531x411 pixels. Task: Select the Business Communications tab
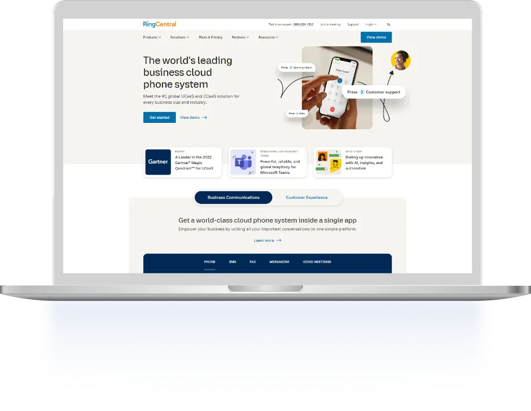[233, 198]
